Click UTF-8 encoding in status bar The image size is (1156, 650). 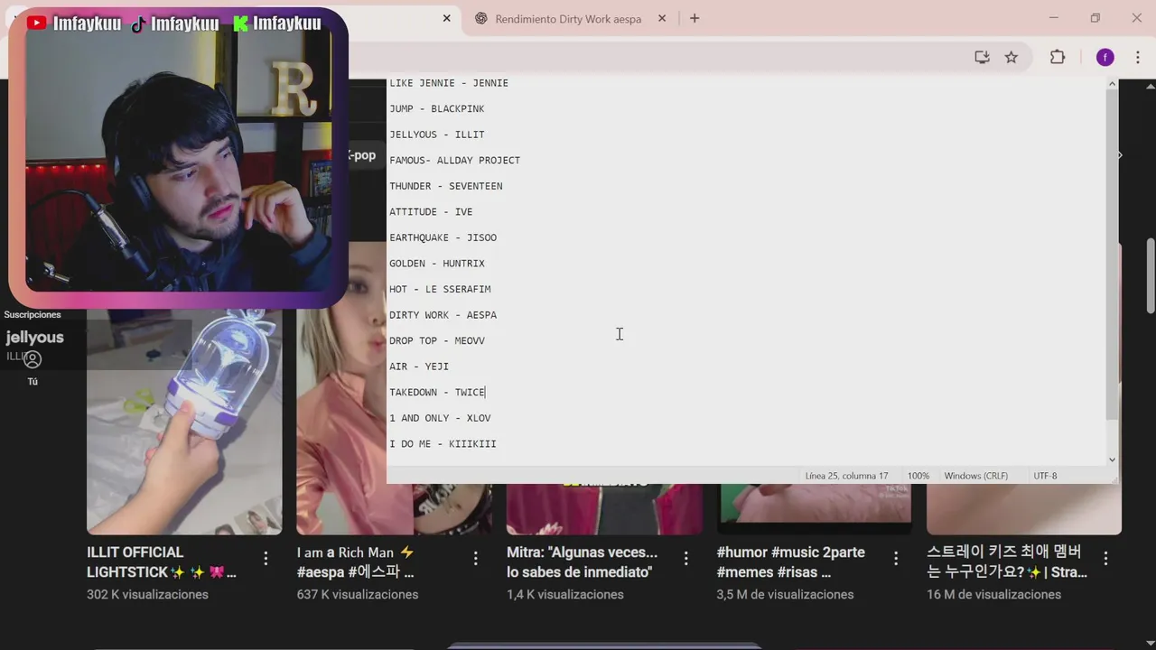point(1045,476)
